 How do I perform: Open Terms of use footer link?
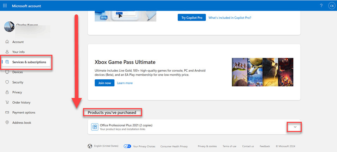[x=229, y=146]
